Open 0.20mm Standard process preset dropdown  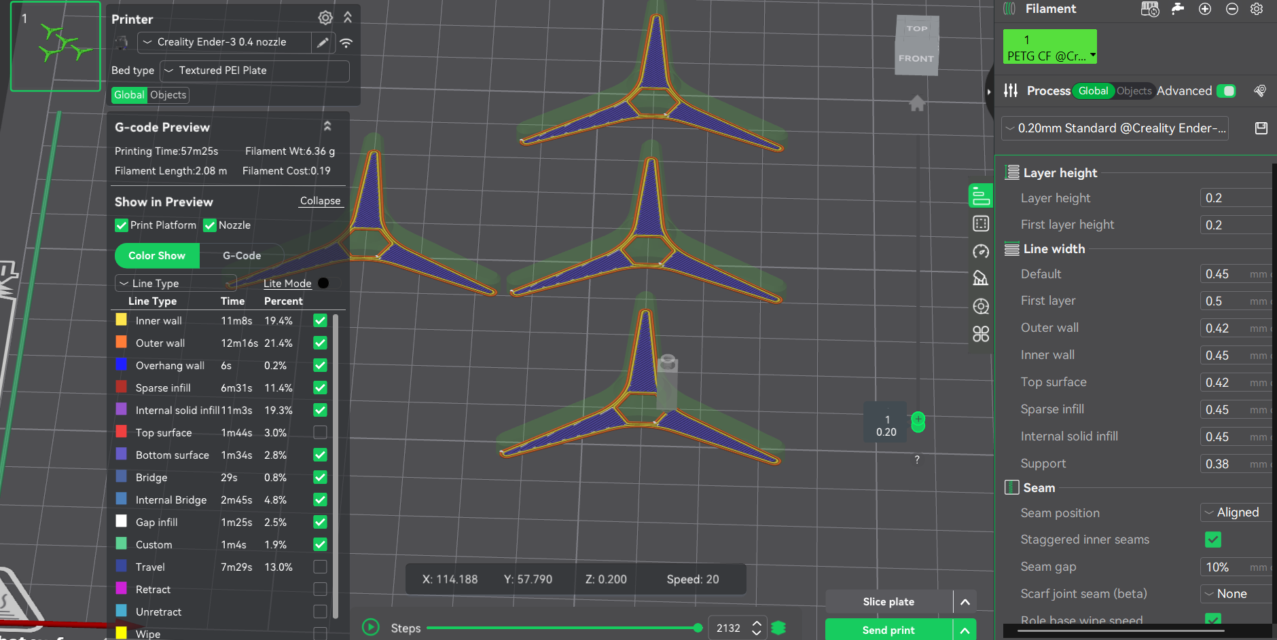(x=1115, y=128)
